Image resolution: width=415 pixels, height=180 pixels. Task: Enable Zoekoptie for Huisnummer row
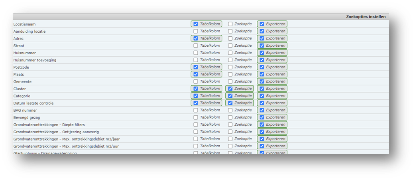[230, 53]
